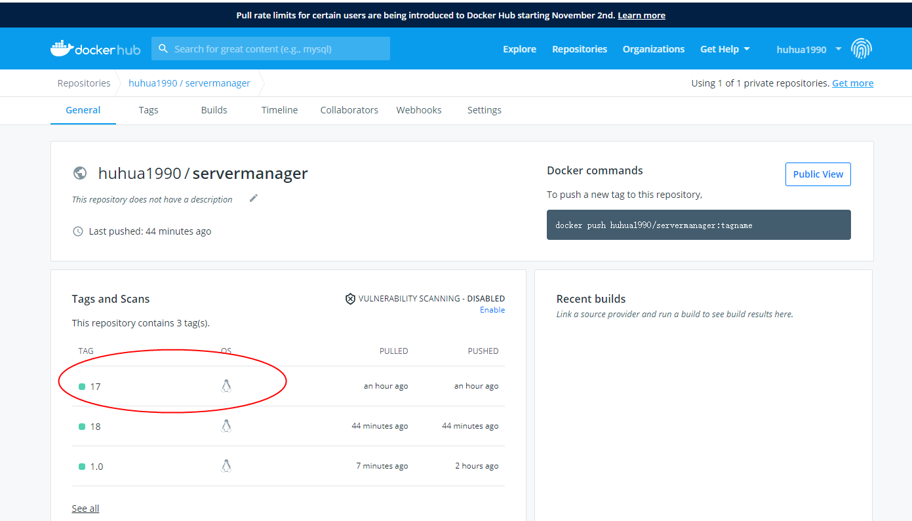The image size is (912, 521).
Task: Click the huhua1990/servermanager repository title
Action: (x=203, y=174)
